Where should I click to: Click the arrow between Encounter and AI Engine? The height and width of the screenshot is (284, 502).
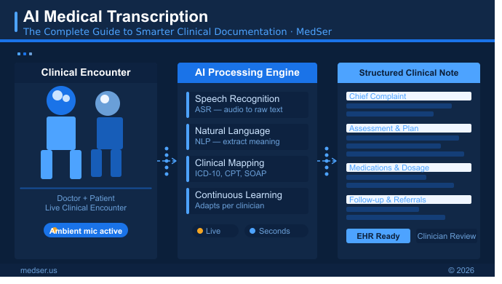coord(167,161)
